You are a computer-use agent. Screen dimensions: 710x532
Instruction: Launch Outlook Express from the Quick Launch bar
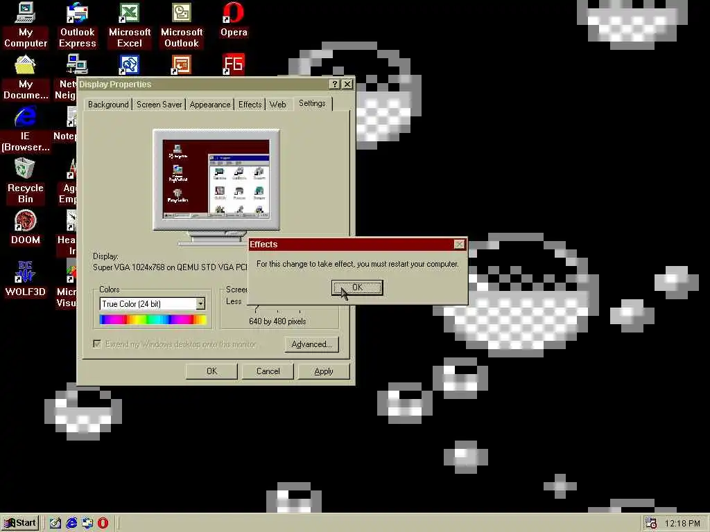[87, 523]
